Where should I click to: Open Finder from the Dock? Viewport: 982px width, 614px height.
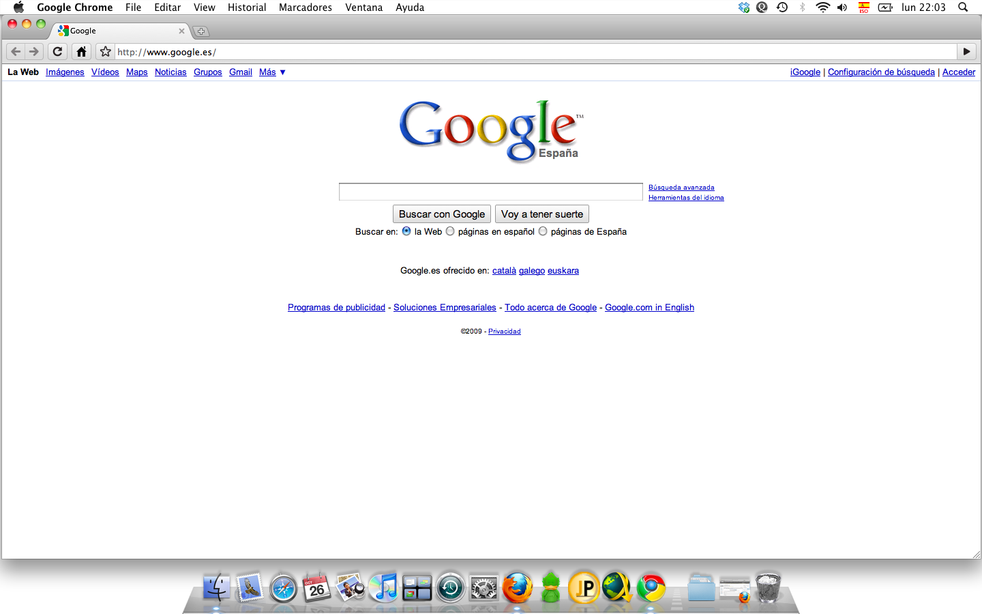click(x=217, y=587)
